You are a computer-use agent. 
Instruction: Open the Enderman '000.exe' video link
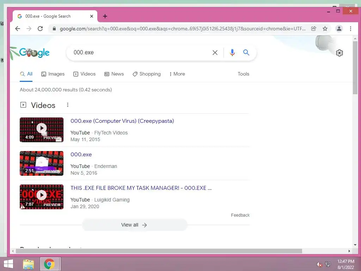coord(81,155)
